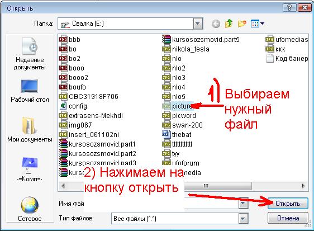Expand the Папка drive dropdown
The width and height of the screenshot is (314, 231).
(198, 23)
